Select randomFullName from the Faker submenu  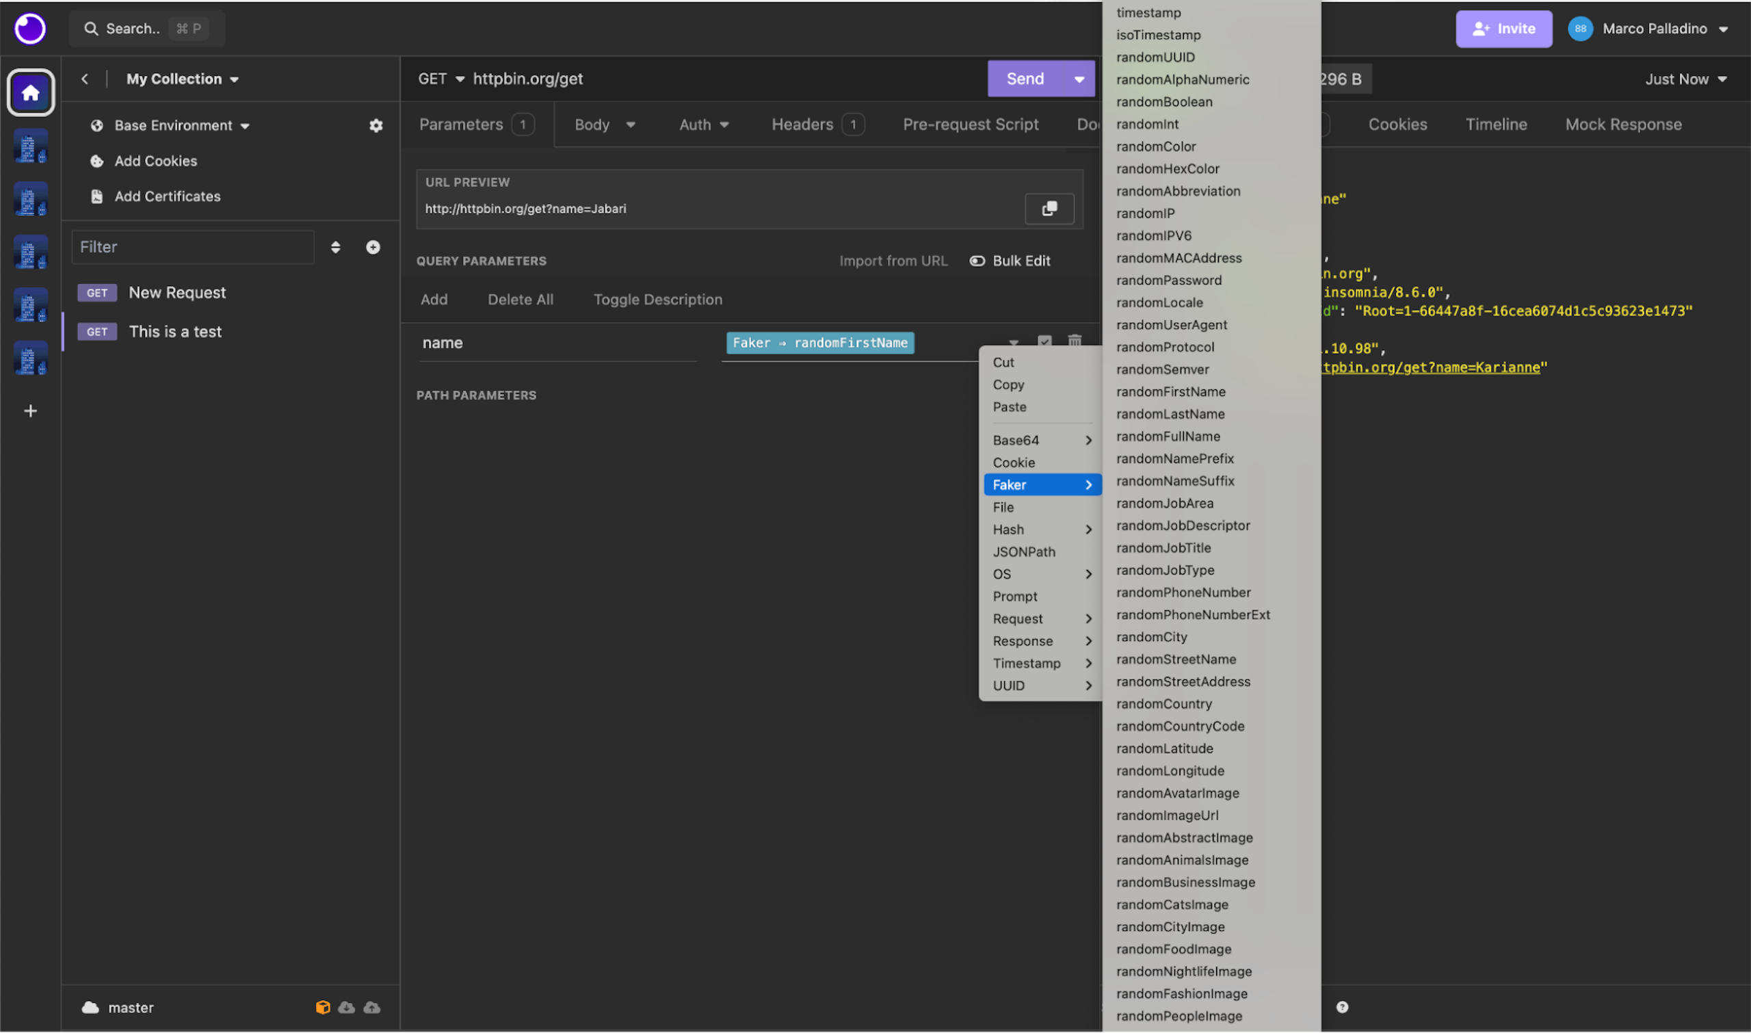[x=1168, y=436]
